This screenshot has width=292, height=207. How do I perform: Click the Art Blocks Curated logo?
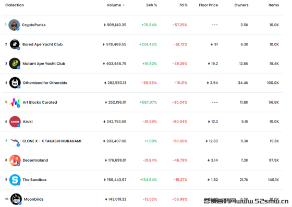(15, 102)
